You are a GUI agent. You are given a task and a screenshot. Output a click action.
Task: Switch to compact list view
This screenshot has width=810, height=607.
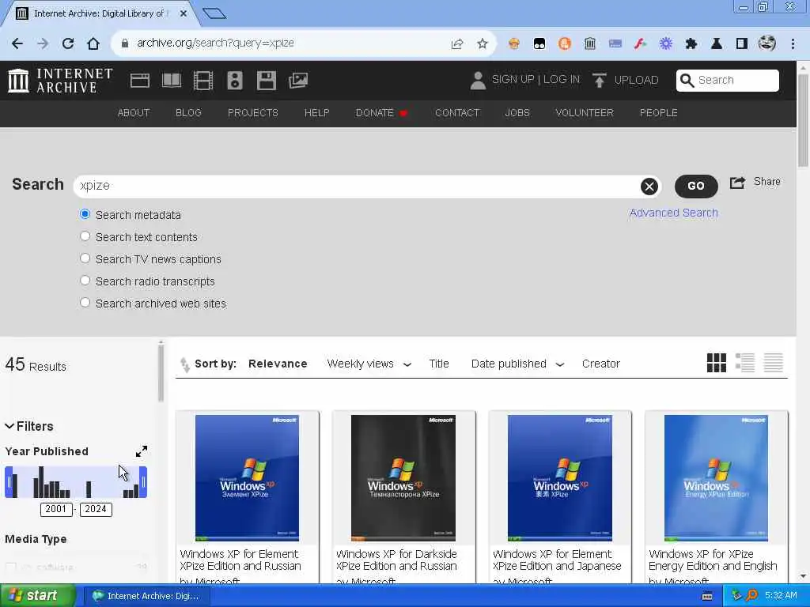(774, 363)
